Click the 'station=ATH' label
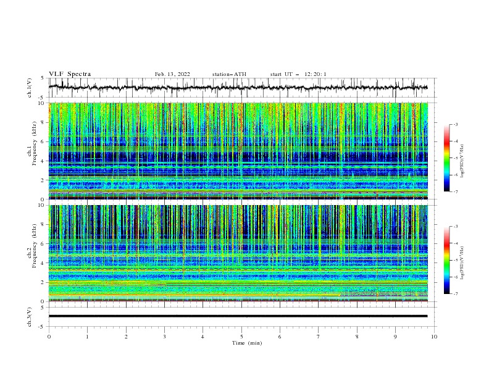Viewport: 489px width, 378px height. pos(229,74)
